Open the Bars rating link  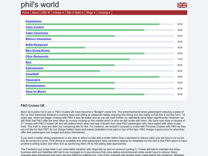tap(29, 62)
